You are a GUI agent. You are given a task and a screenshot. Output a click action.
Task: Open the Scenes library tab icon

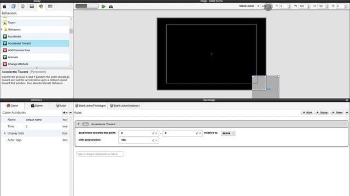[4, 7]
